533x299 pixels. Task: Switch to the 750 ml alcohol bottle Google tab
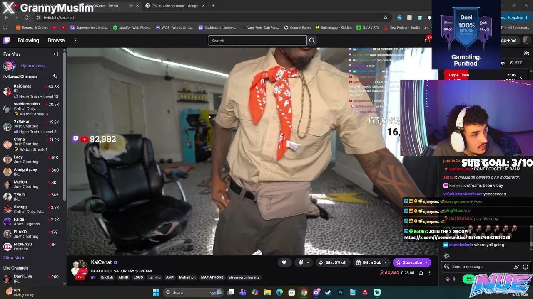(x=175, y=6)
